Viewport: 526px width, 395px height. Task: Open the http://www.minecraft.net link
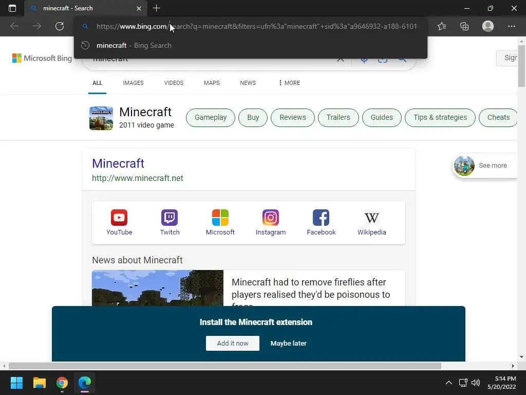pyautogui.click(x=138, y=178)
